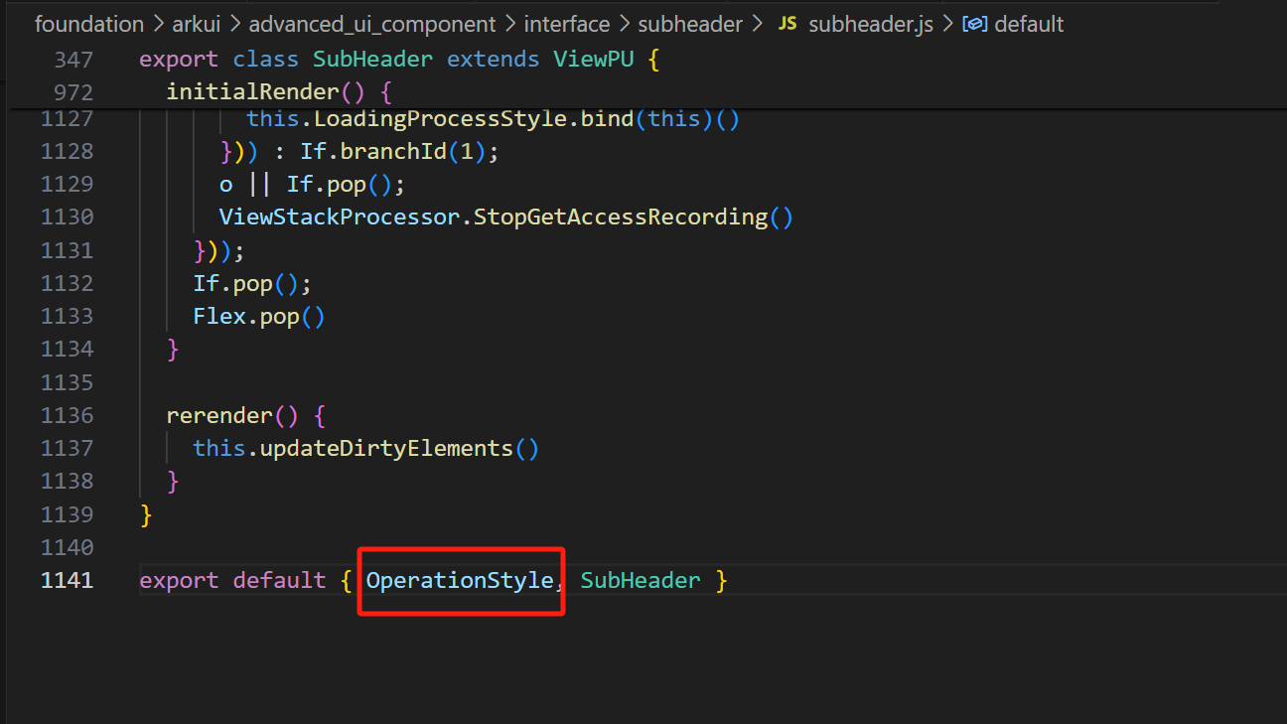1287x724 pixels.
Task: Click Flex.pop() on line 1133
Action: (x=258, y=316)
